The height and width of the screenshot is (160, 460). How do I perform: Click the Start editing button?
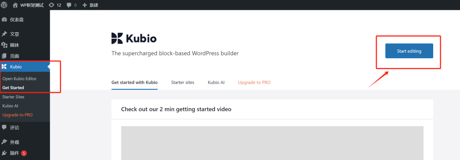409,51
